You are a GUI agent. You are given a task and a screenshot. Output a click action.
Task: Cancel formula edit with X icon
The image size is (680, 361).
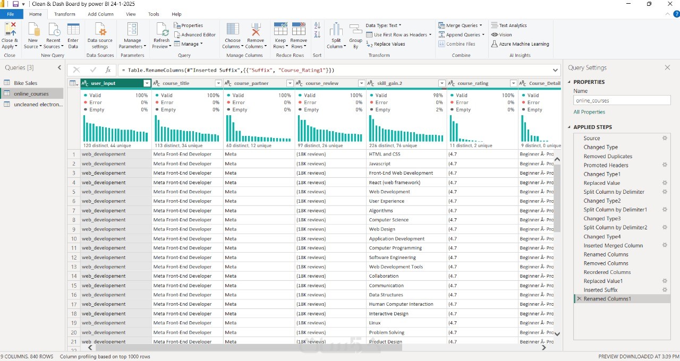click(76, 70)
